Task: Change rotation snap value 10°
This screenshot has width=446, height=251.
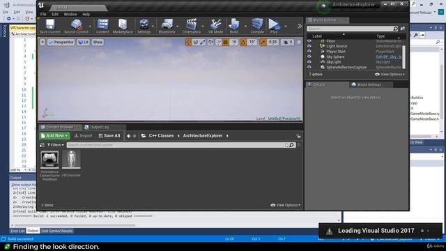Action: pos(252,42)
